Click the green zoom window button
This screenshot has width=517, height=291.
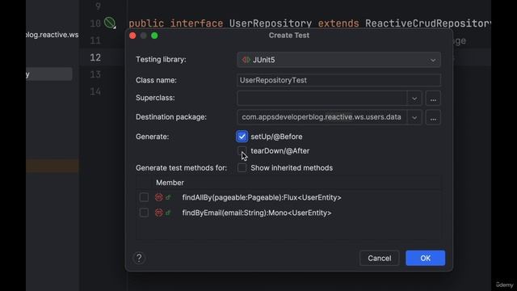(154, 36)
